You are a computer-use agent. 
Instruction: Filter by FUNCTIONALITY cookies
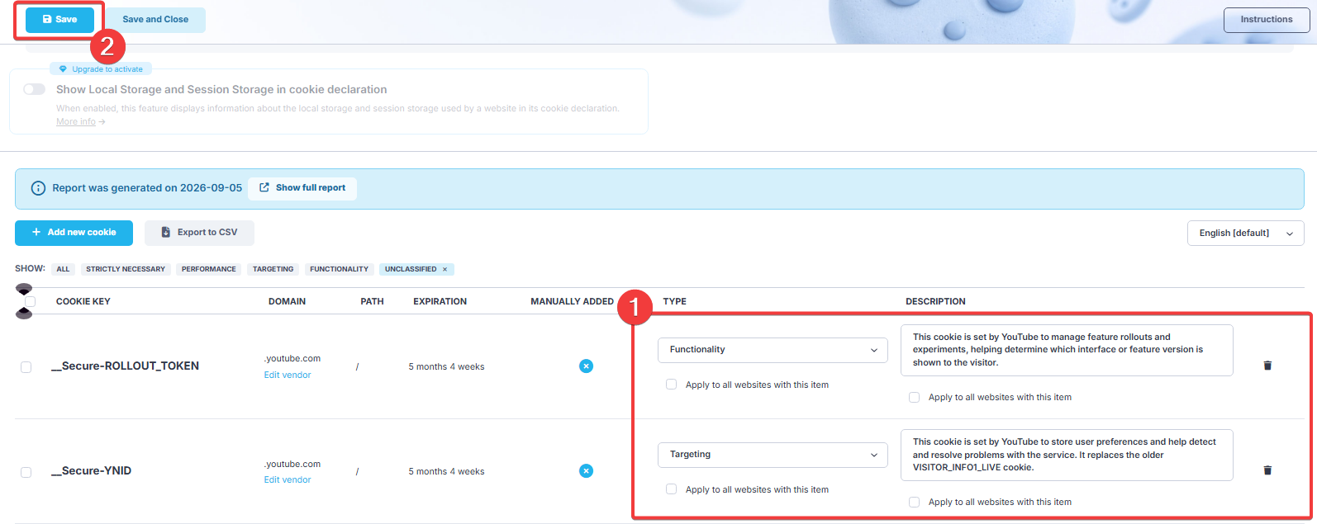[x=340, y=269]
